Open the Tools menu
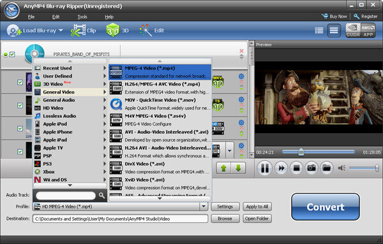383x244 pixels. 82,17
